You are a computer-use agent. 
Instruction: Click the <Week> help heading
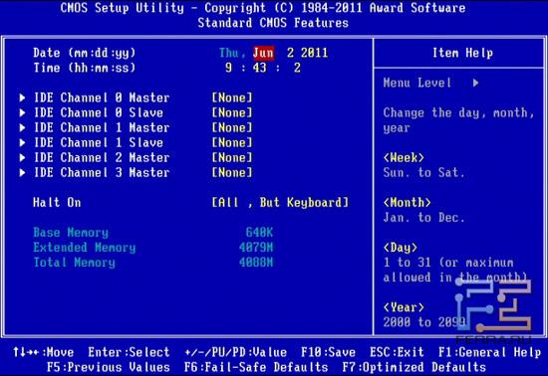click(x=404, y=157)
